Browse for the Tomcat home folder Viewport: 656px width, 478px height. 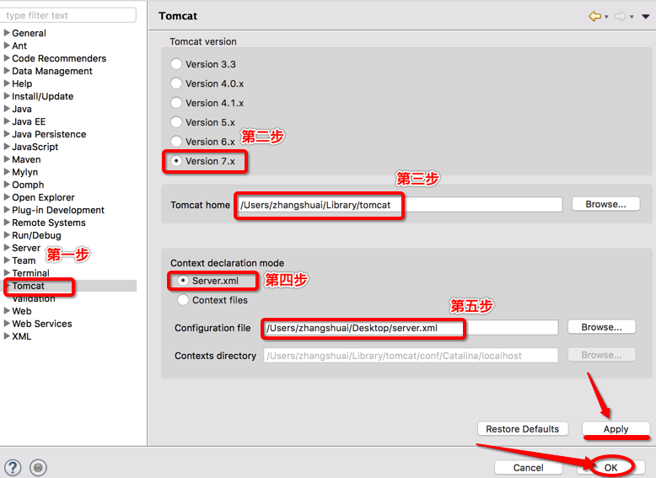point(605,204)
